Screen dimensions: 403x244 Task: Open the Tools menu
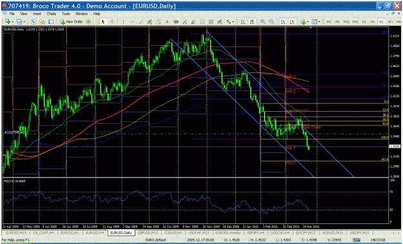(66, 14)
